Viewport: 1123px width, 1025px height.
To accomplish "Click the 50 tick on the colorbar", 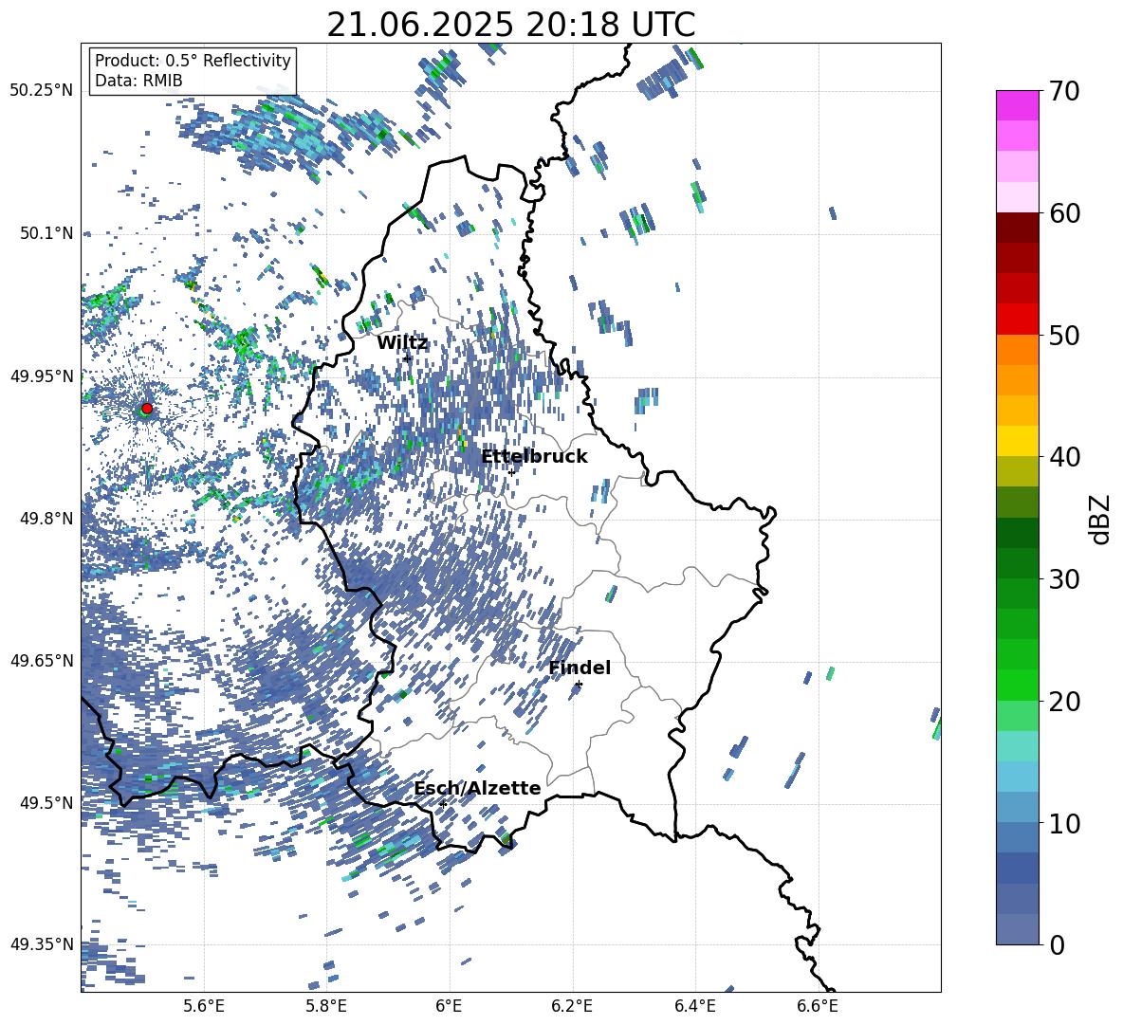I will click(1063, 336).
